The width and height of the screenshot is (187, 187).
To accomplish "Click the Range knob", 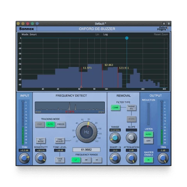I will 115,138.
